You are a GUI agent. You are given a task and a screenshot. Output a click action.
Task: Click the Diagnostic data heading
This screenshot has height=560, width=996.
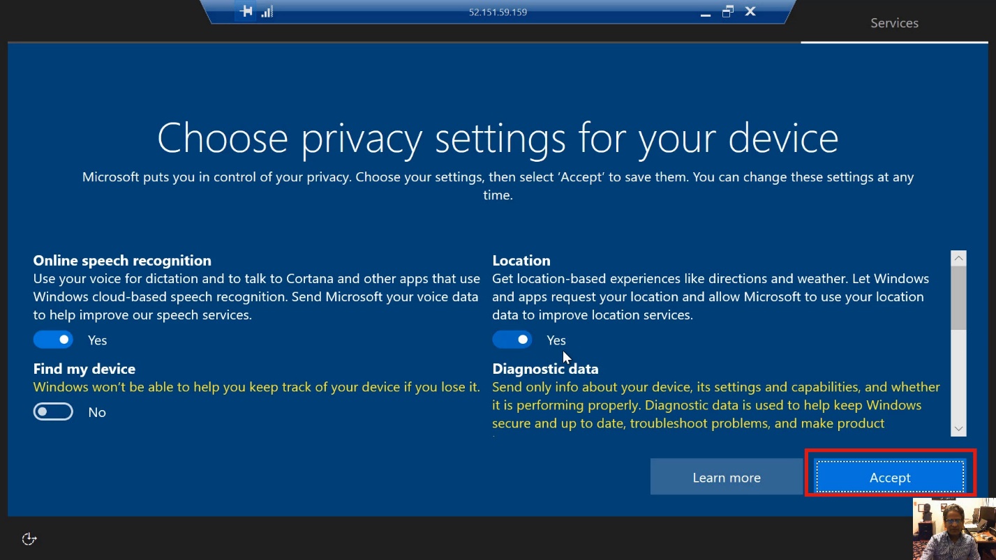tap(545, 369)
